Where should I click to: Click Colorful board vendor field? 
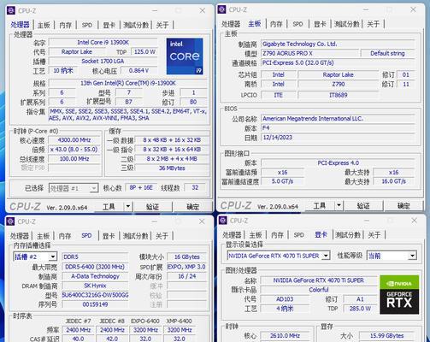tap(319, 290)
